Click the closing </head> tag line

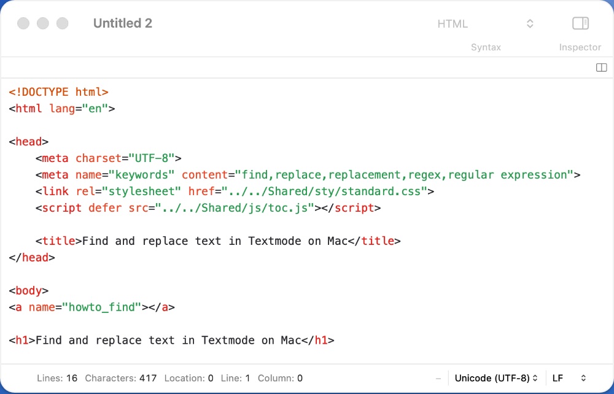point(32,257)
